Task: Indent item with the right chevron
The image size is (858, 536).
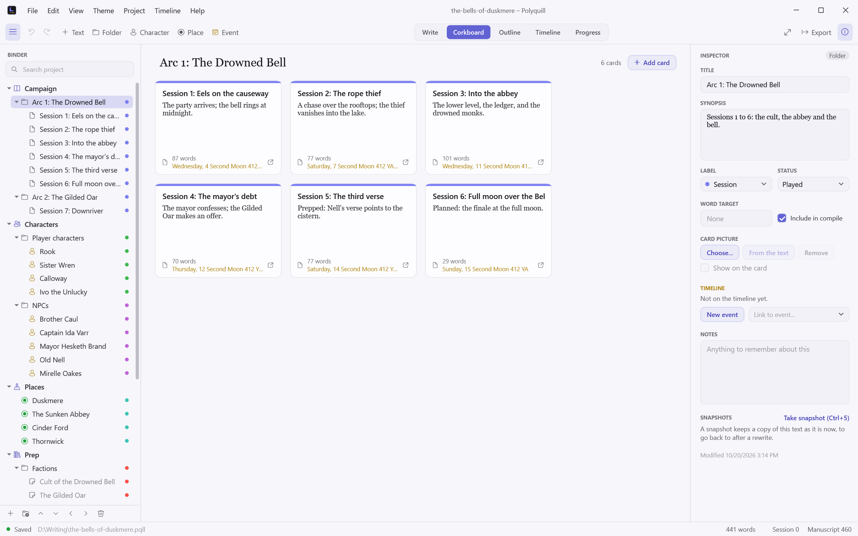Action: click(x=86, y=513)
